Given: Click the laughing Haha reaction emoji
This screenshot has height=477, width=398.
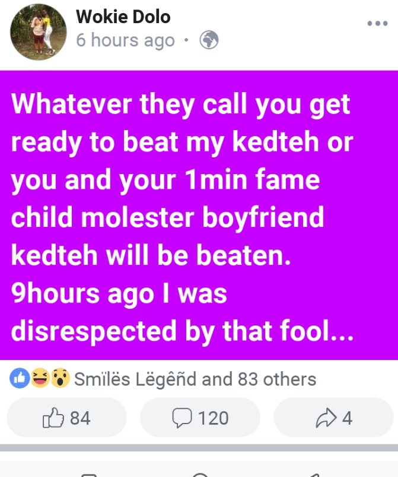Looking at the screenshot, I should coord(39,378).
